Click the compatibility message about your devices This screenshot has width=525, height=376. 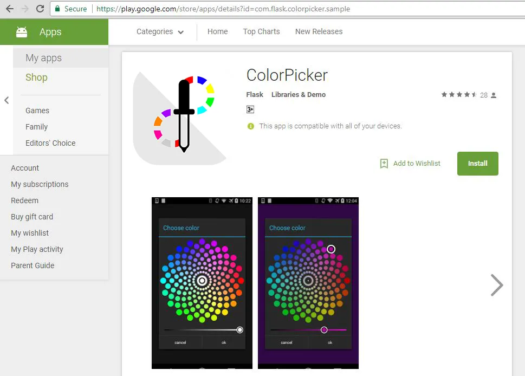pyautogui.click(x=330, y=126)
